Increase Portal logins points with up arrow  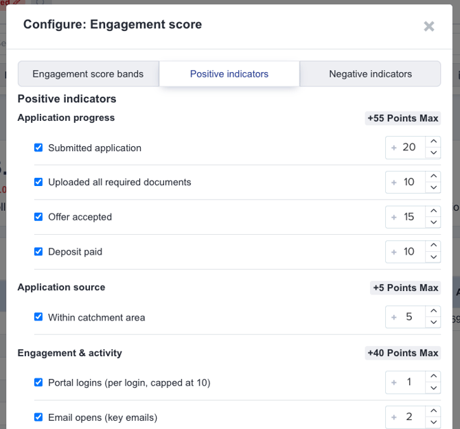(x=433, y=376)
